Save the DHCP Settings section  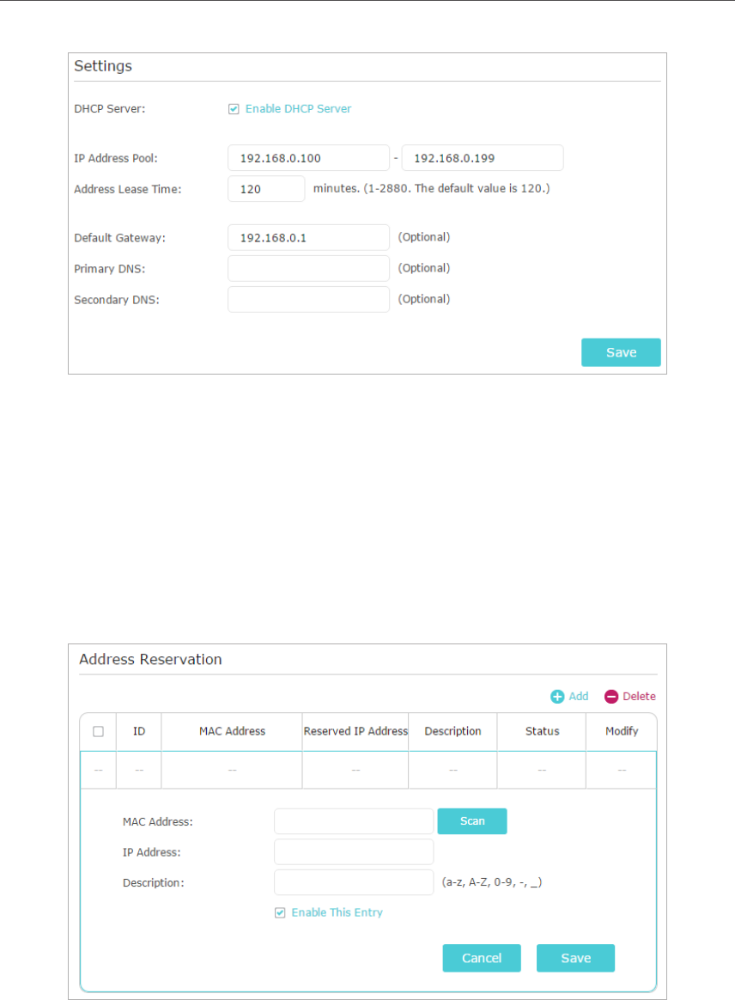(621, 353)
